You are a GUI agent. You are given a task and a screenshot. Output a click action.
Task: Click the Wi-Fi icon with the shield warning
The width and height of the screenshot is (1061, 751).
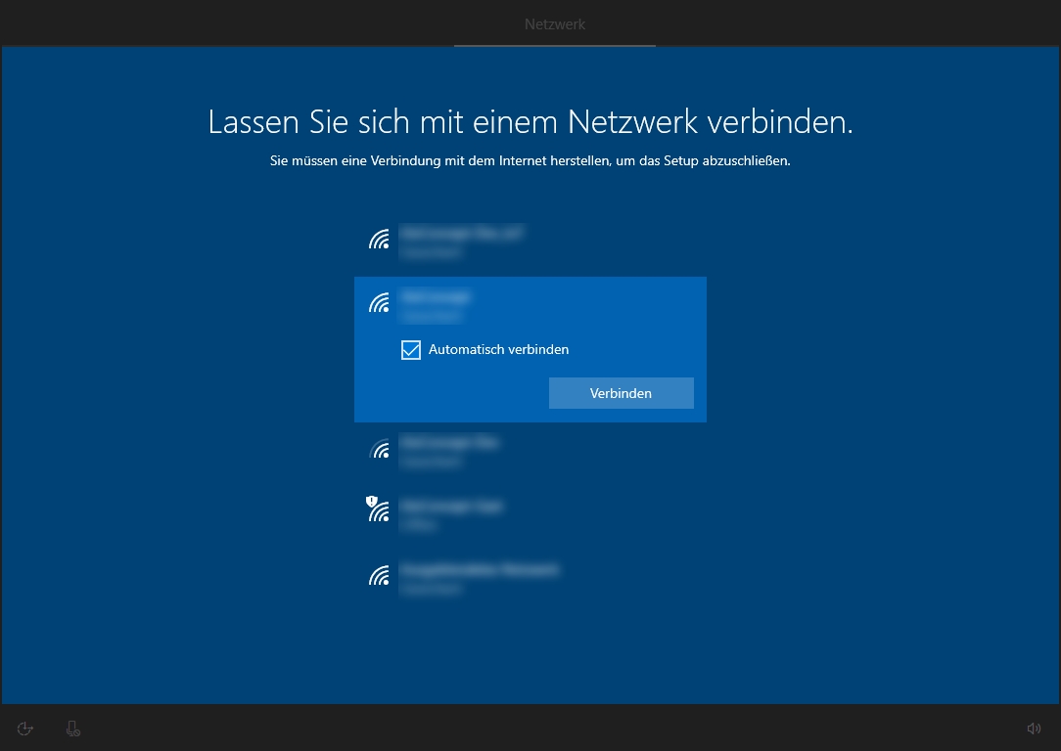(x=378, y=509)
